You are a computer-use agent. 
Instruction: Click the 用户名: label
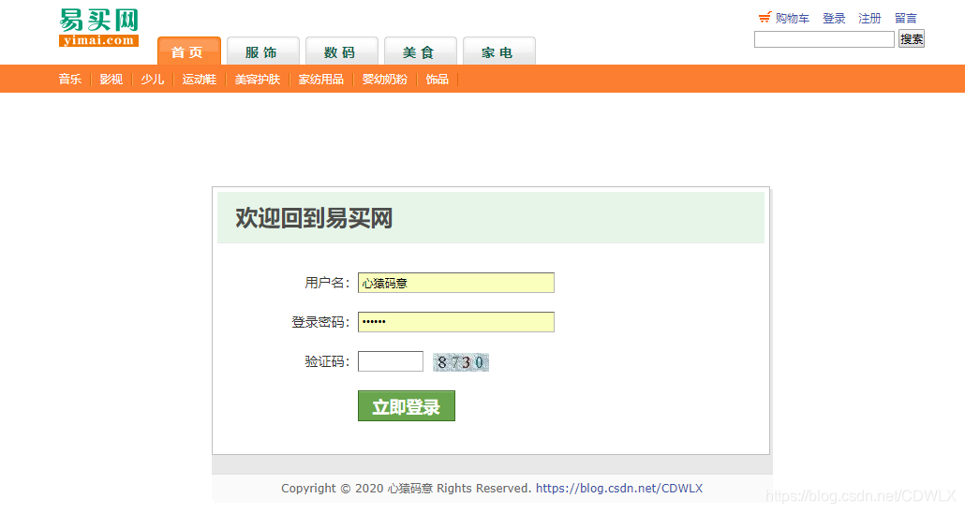[x=327, y=283]
